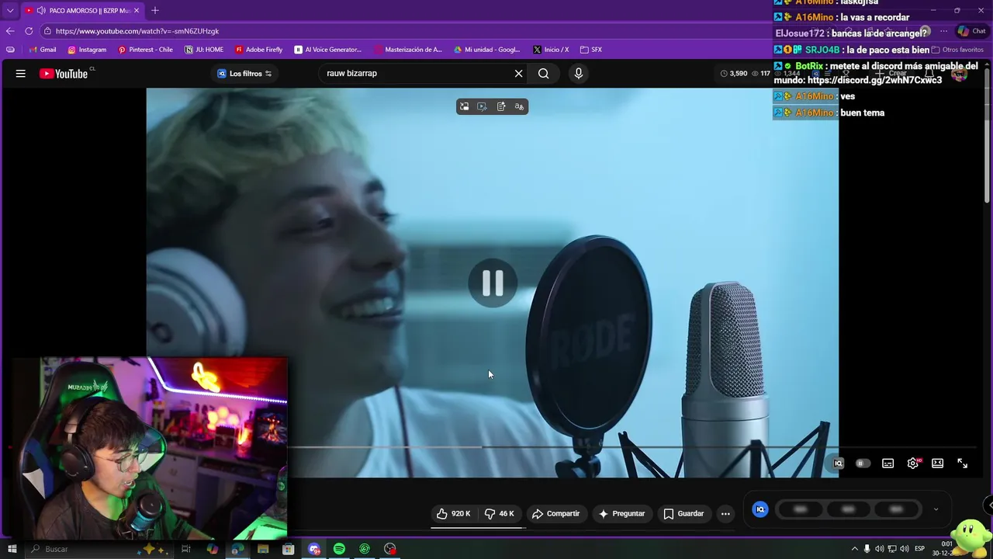Screen dimensions: 993x559
Task: Open the Compartir share button
Action: (556, 513)
